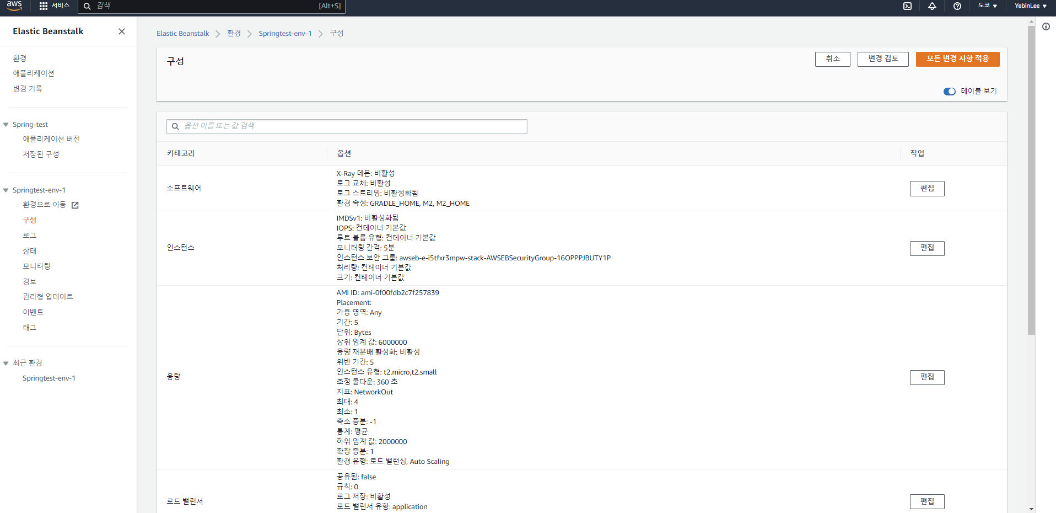Click the 취소 button

point(832,59)
